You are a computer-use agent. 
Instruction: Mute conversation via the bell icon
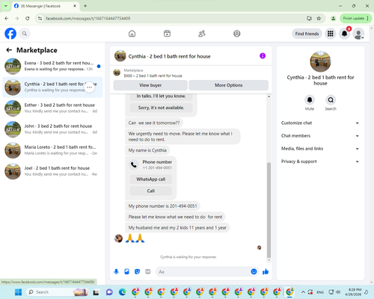310,100
